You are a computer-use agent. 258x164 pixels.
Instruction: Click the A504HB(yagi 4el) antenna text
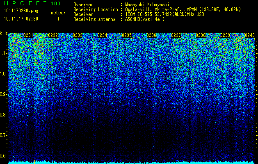click(145, 19)
